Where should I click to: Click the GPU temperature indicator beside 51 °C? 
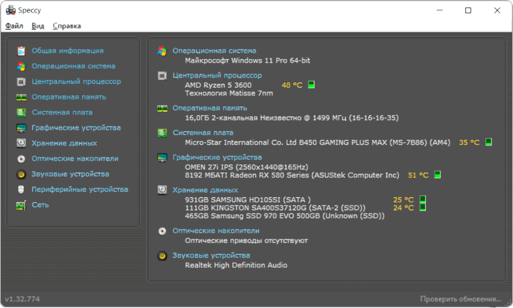coord(437,175)
